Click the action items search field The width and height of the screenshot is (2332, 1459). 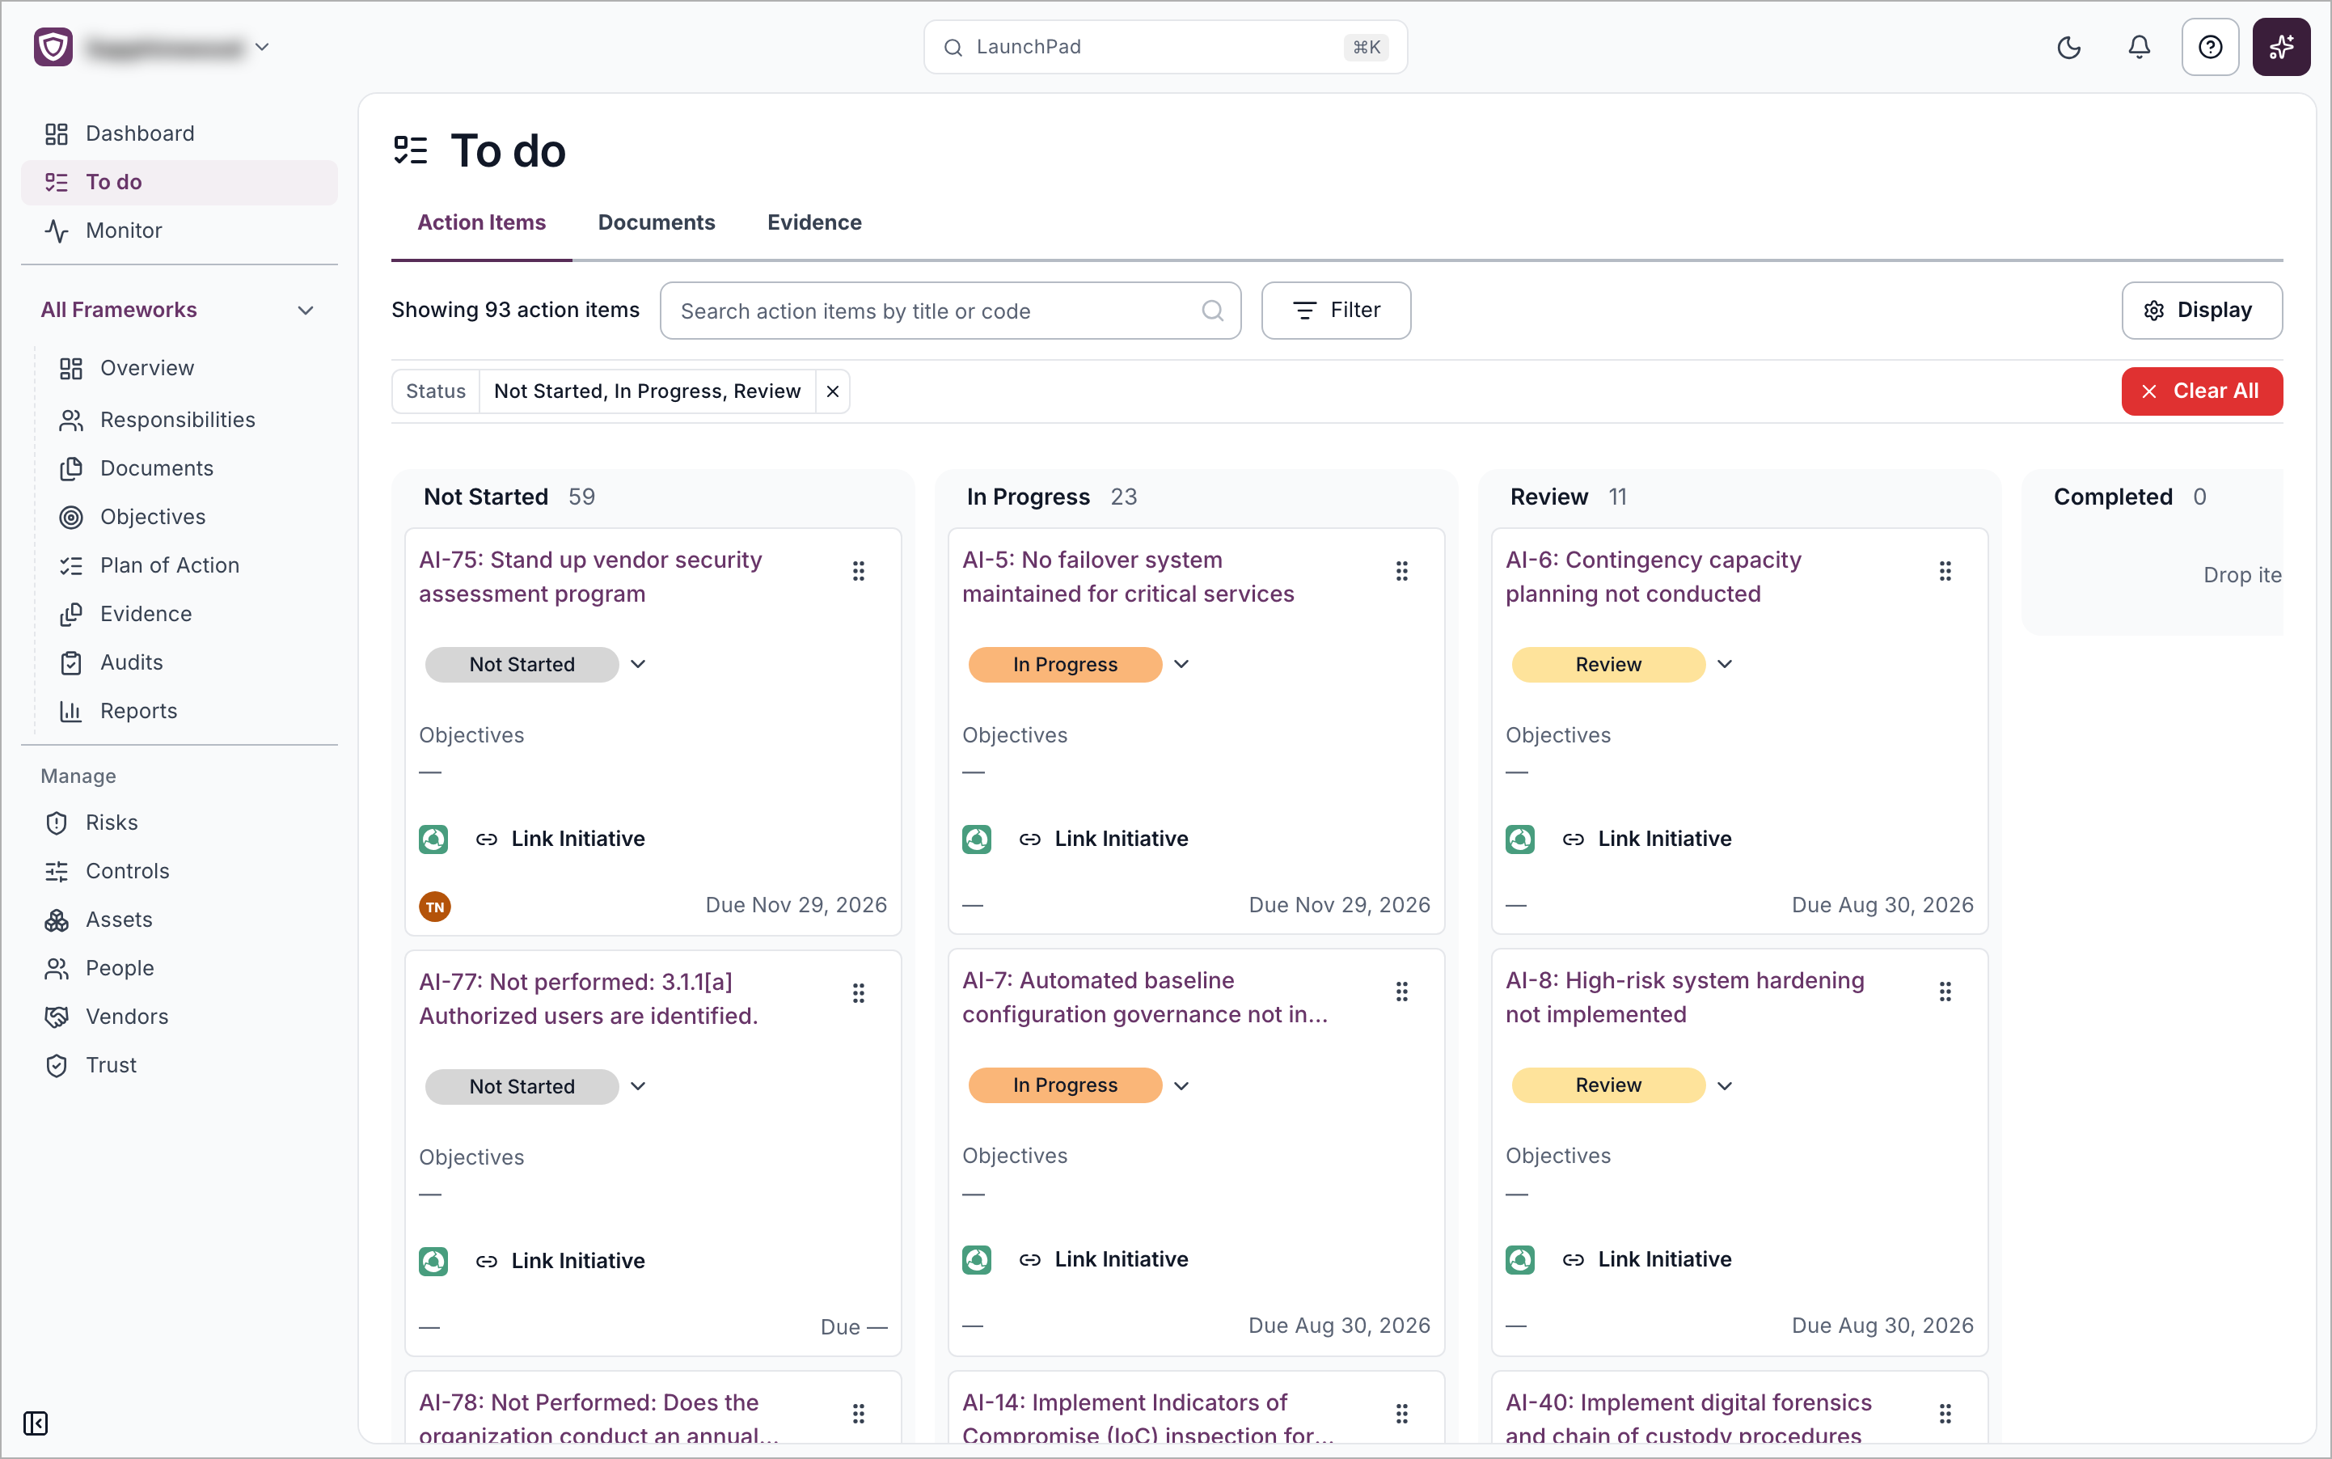[x=949, y=311]
